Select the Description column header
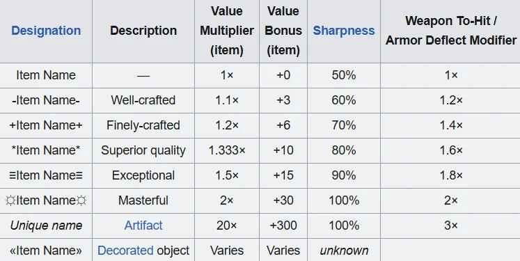Viewport: 520px width, 261px height. [x=143, y=31]
